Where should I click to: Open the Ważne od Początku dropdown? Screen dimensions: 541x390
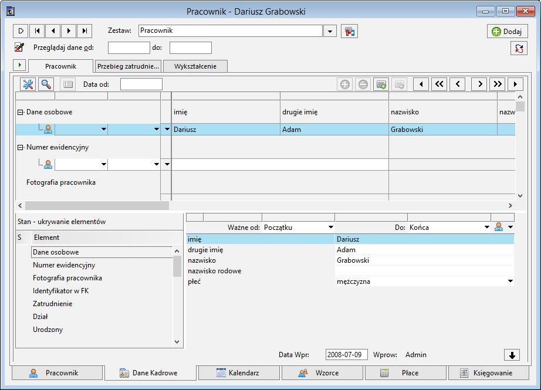330,227
